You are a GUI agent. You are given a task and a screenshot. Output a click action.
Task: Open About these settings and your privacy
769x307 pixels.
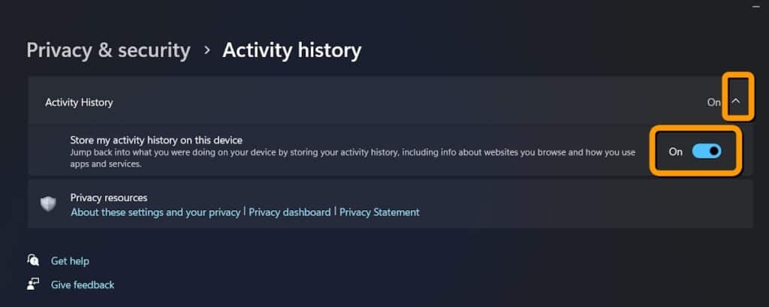click(155, 212)
